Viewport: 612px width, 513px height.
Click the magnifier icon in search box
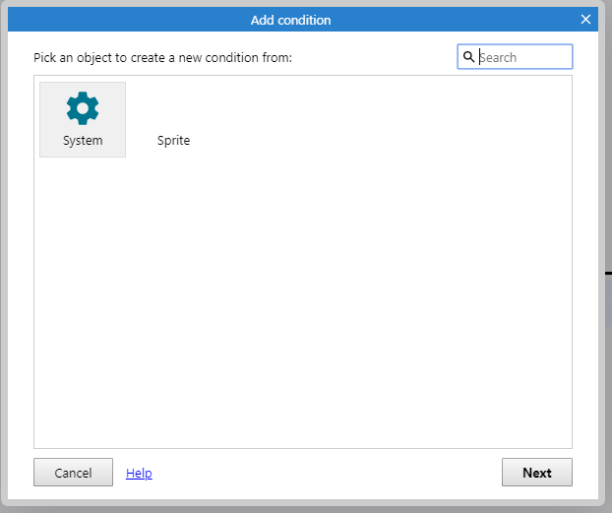pos(468,57)
